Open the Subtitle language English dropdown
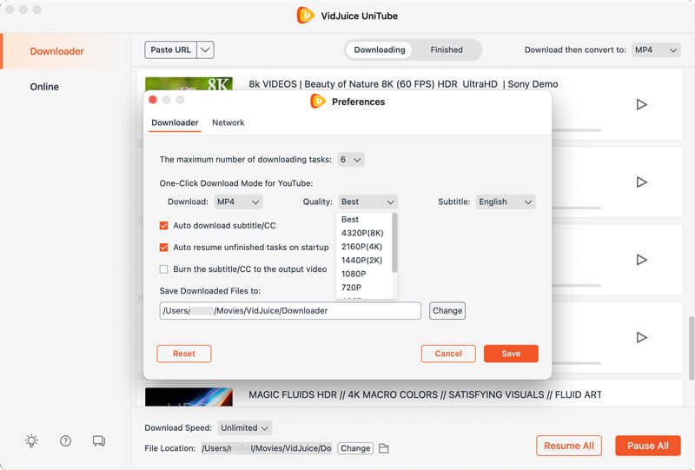This screenshot has height=470, width=695. point(506,202)
